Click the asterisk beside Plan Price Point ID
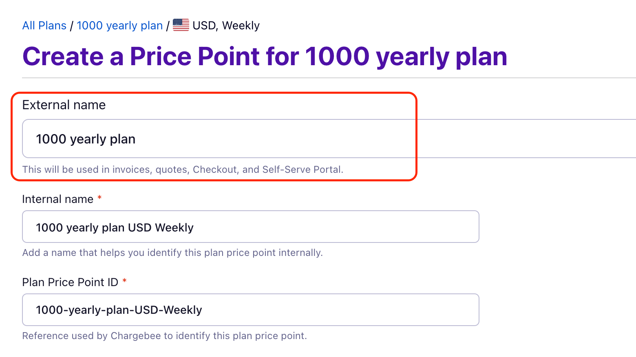Viewport: 636px width, 357px height. [124, 281]
